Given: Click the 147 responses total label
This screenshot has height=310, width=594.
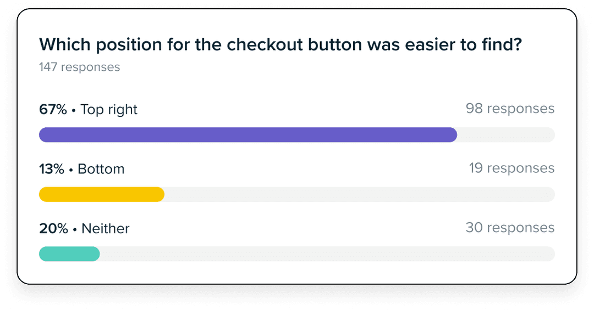Looking at the screenshot, I should 80,67.
